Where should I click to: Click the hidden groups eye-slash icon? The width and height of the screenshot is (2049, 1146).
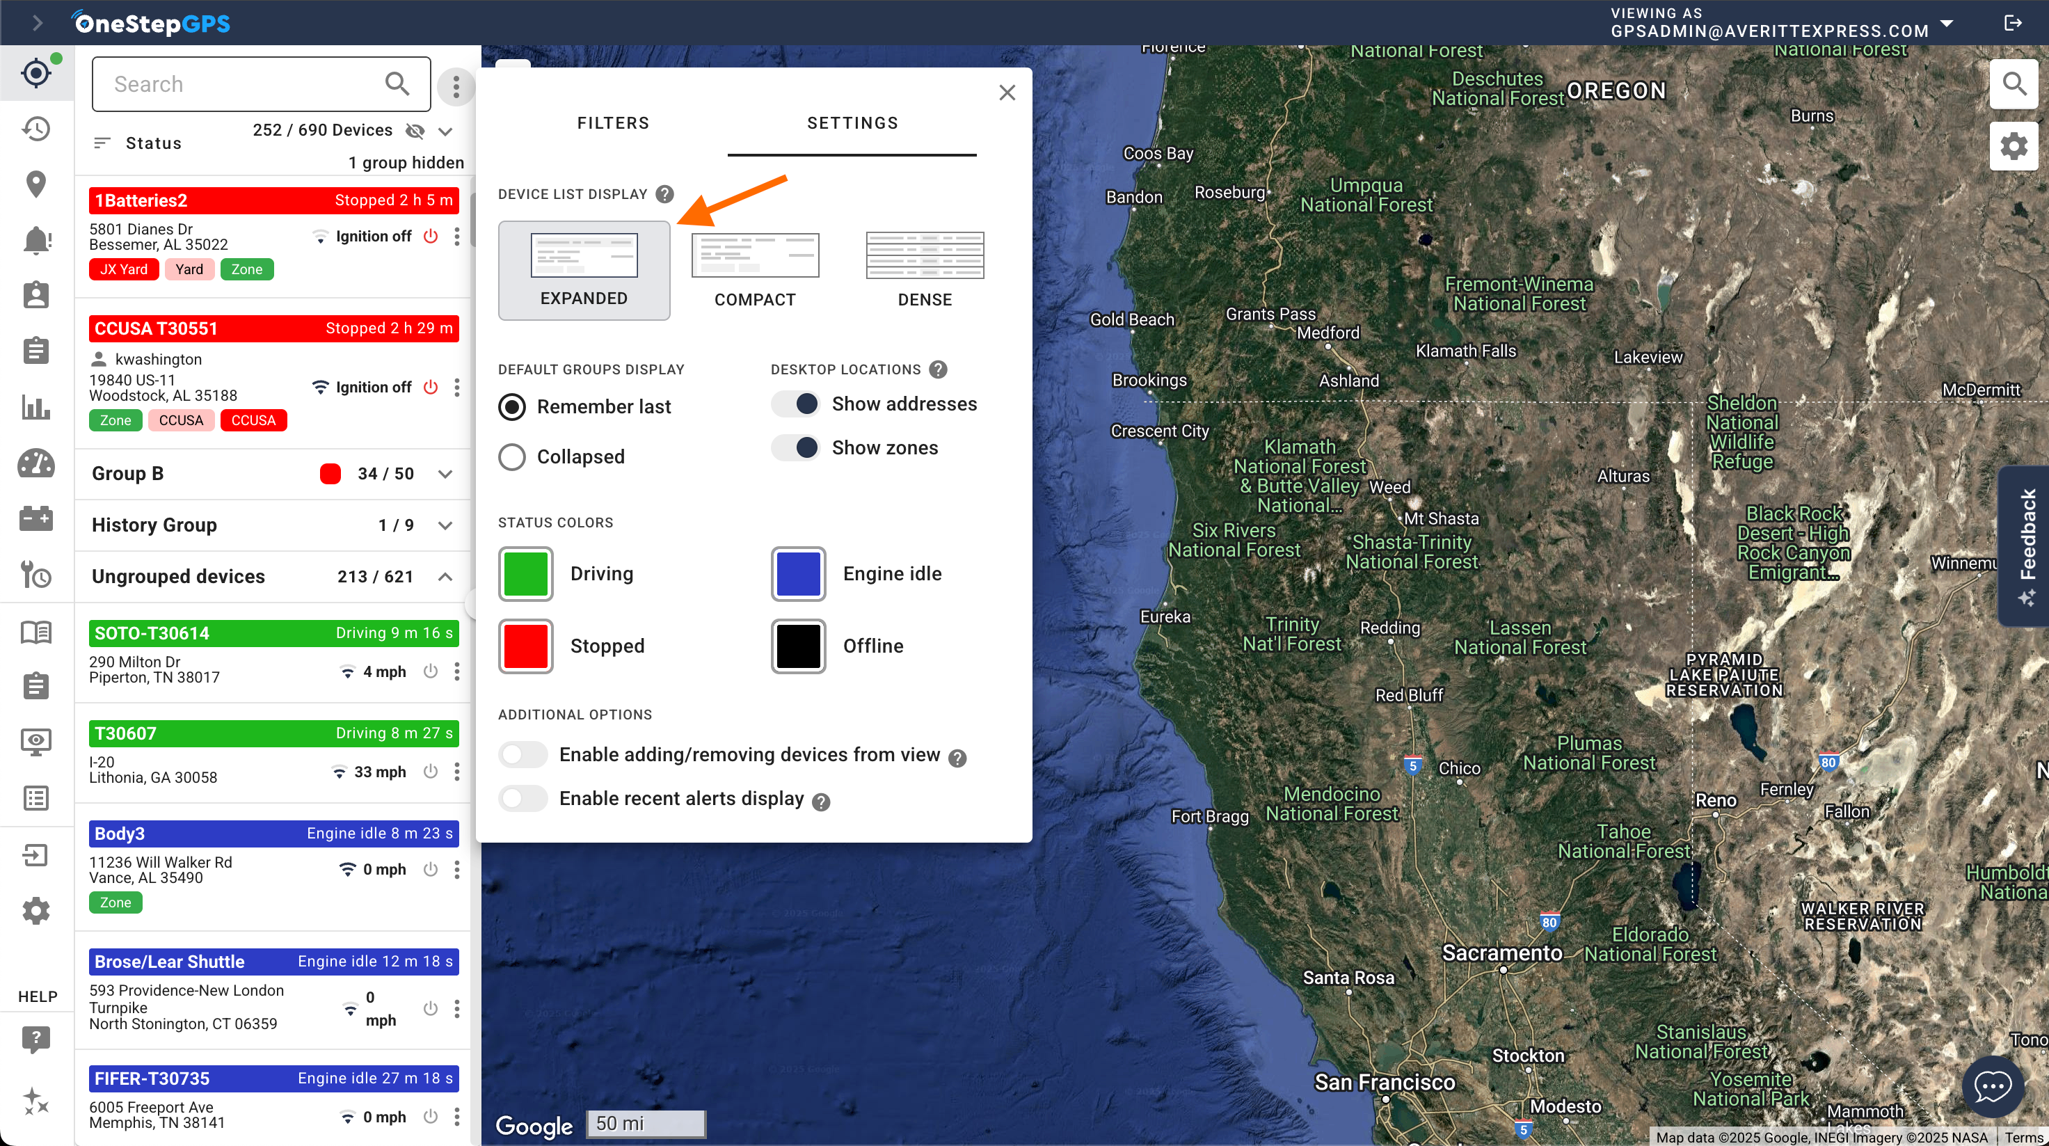[x=415, y=132]
